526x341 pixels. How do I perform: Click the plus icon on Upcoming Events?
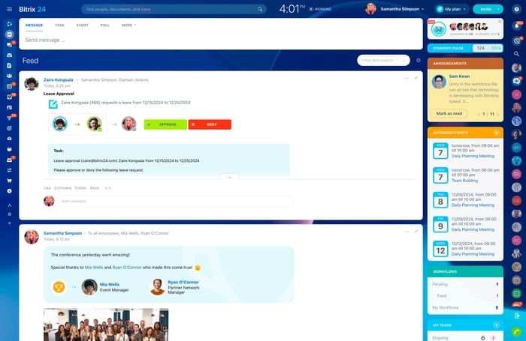pos(496,133)
